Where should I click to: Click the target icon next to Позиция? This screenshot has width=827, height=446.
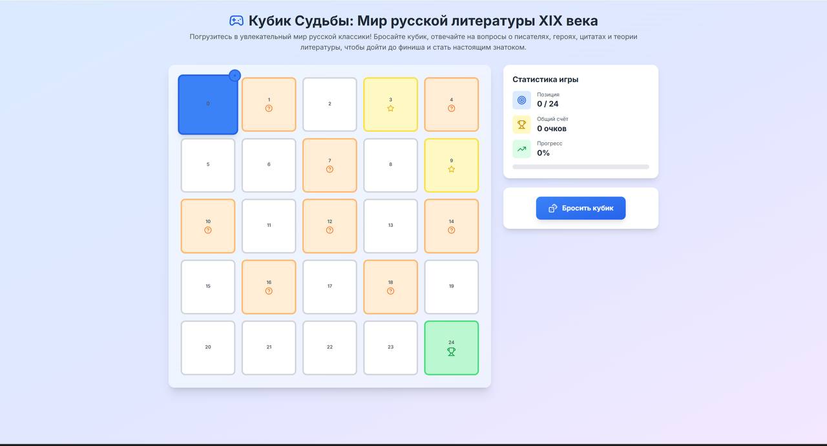[521, 100]
